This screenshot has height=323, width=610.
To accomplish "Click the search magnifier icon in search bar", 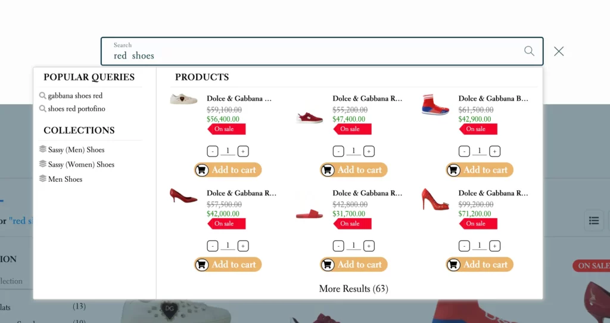I will click(x=529, y=51).
